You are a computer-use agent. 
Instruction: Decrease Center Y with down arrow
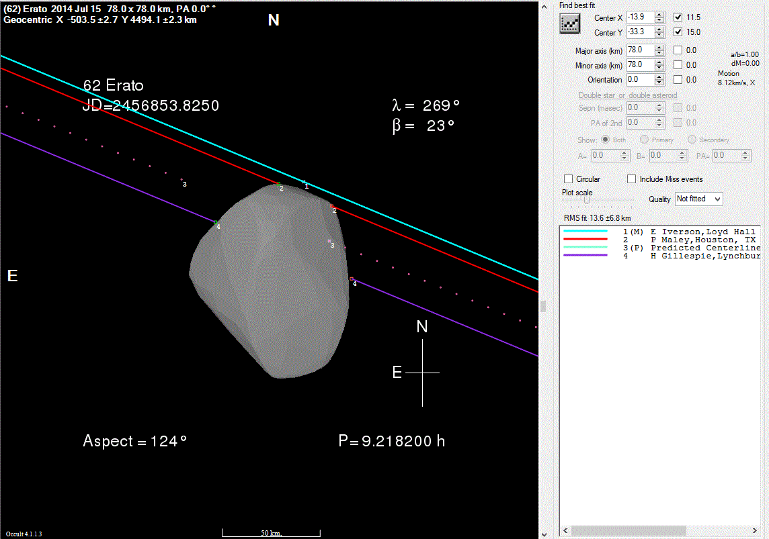659,35
